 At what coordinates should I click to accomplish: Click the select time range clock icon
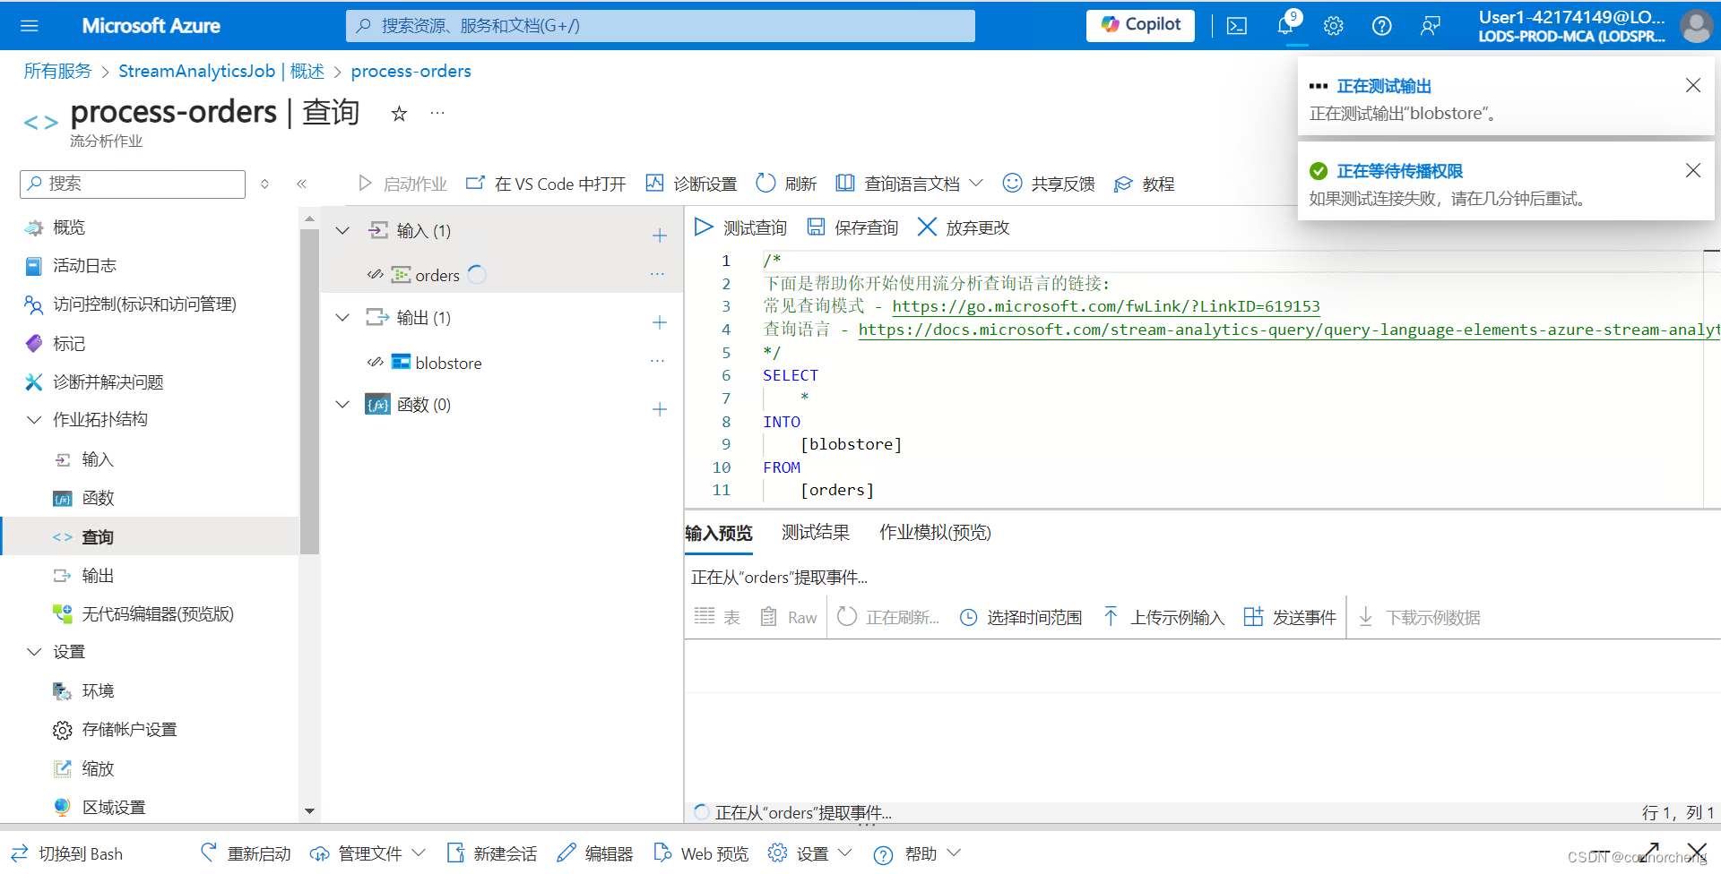[x=968, y=617]
